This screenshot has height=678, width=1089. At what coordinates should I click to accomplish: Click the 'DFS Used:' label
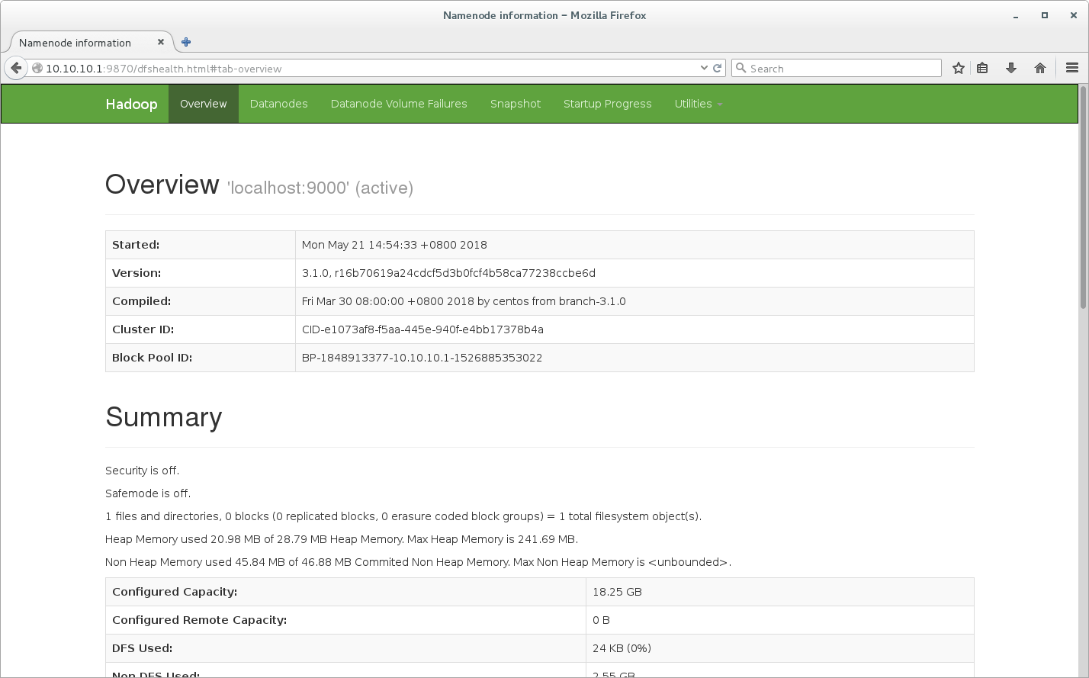click(142, 648)
